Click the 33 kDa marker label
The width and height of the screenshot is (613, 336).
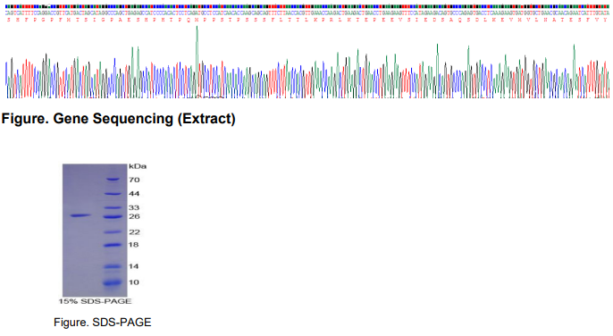(x=134, y=207)
